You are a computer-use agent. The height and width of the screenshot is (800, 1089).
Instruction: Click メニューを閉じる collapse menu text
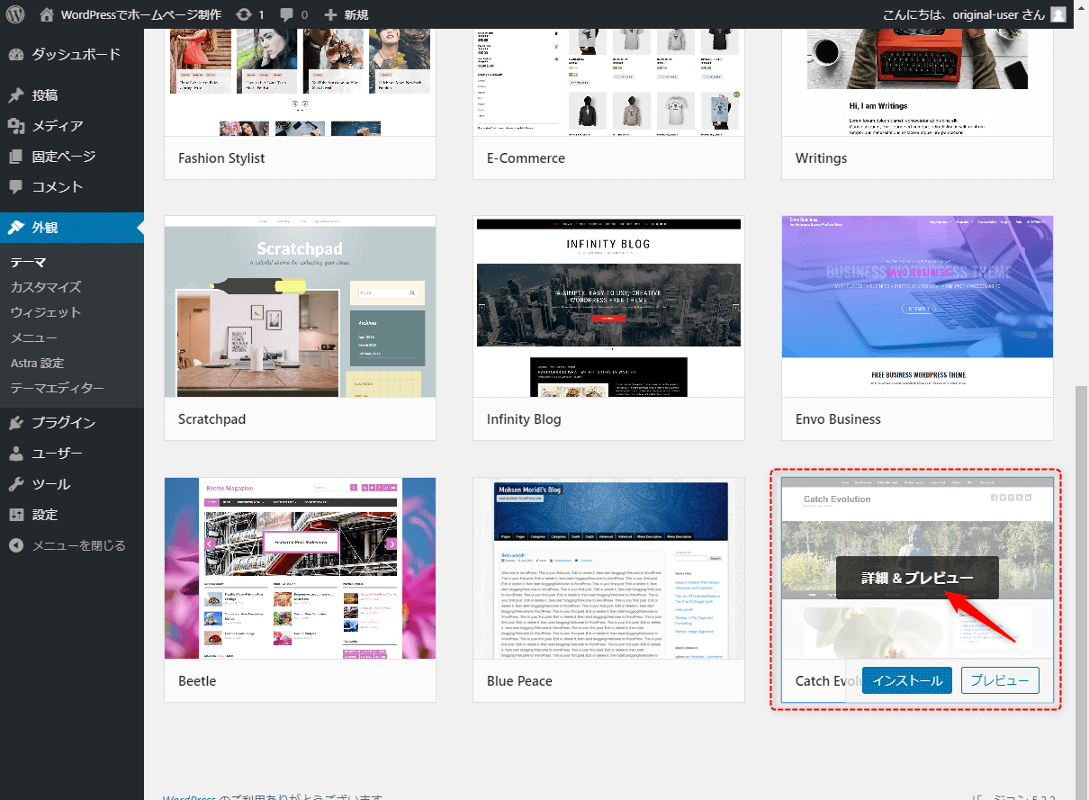[79, 545]
